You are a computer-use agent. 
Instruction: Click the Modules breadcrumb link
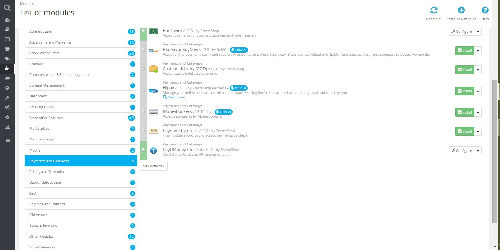[27, 4]
